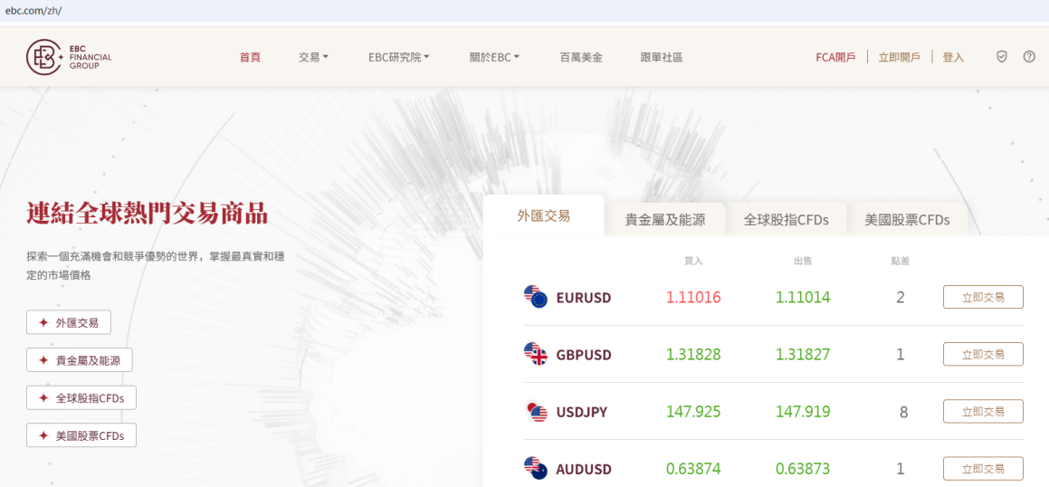Click the left-side 外匯交易 button
The height and width of the screenshot is (487, 1049).
coord(68,322)
